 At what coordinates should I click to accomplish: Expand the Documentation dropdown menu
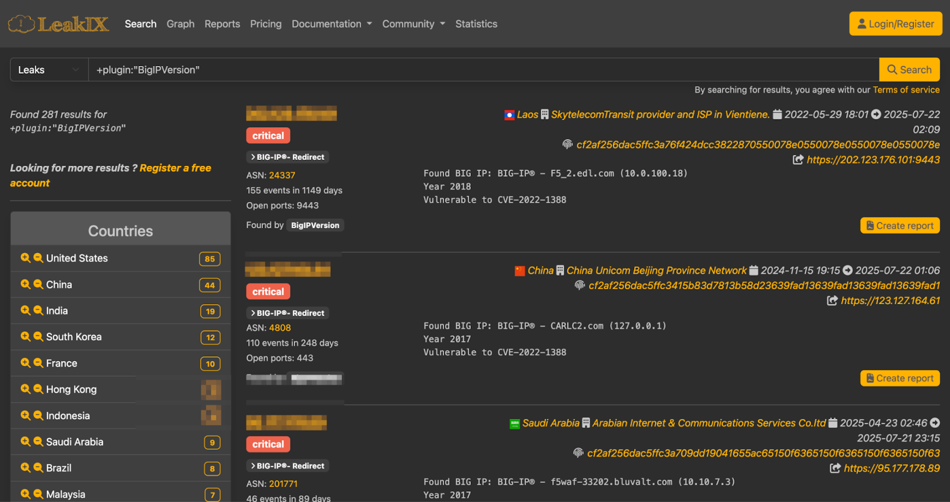pyautogui.click(x=331, y=24)
